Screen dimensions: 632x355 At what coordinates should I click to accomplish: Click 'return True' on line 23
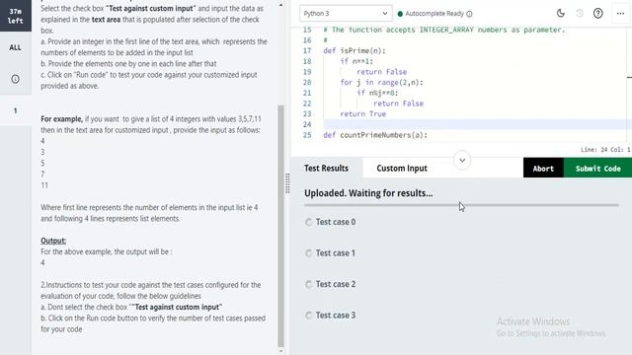click(362, 114)
